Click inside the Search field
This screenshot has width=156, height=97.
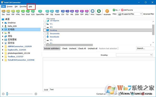145,48
